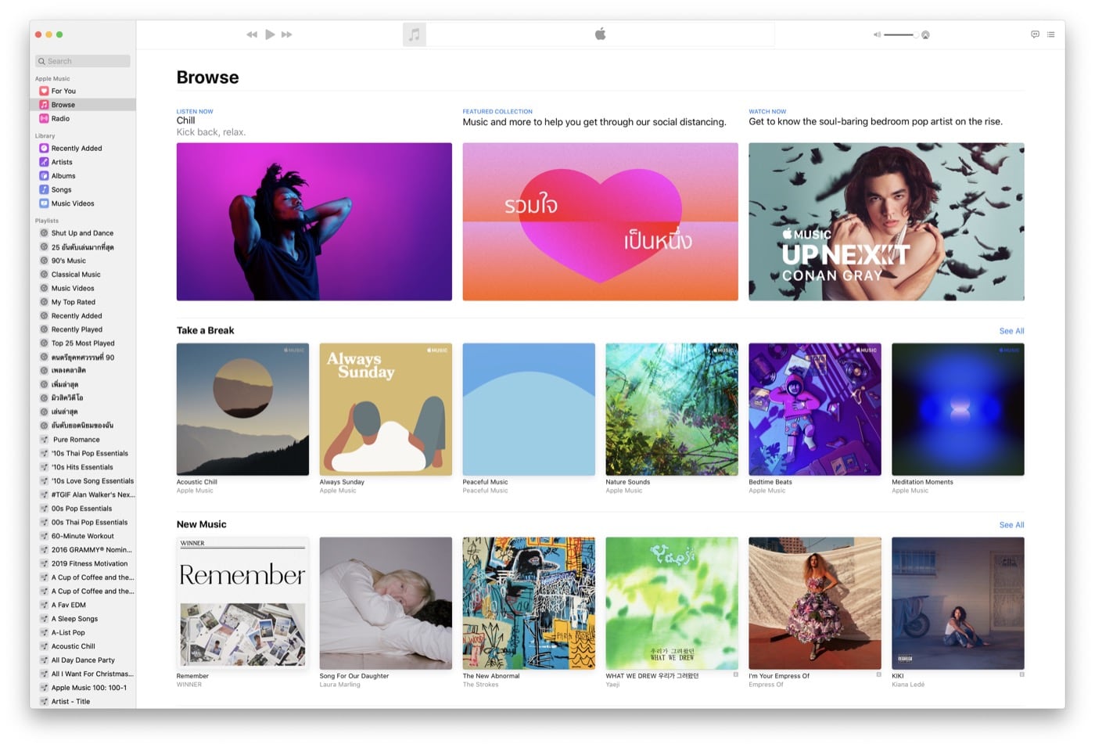Select the Browse tab in the sidebar
Image resolution: width=1095 pixels, height=748 pixels.
pyautogui.click(x=63, y=104)
